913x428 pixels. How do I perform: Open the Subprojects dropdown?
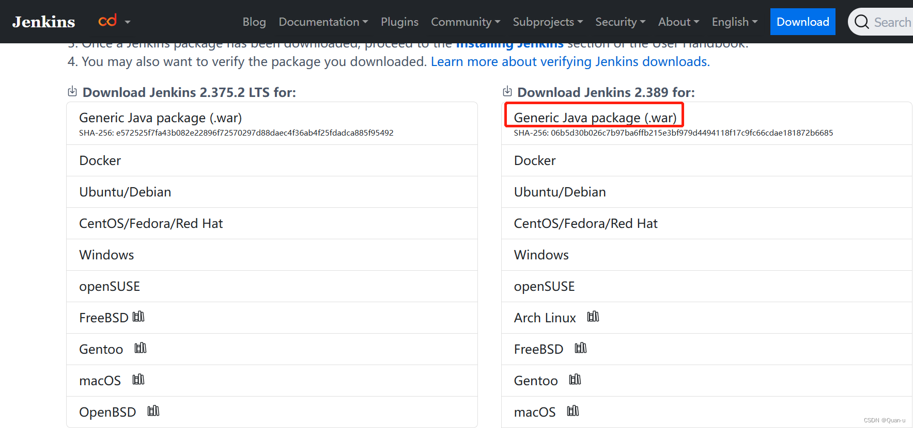(x=548, y=22)
